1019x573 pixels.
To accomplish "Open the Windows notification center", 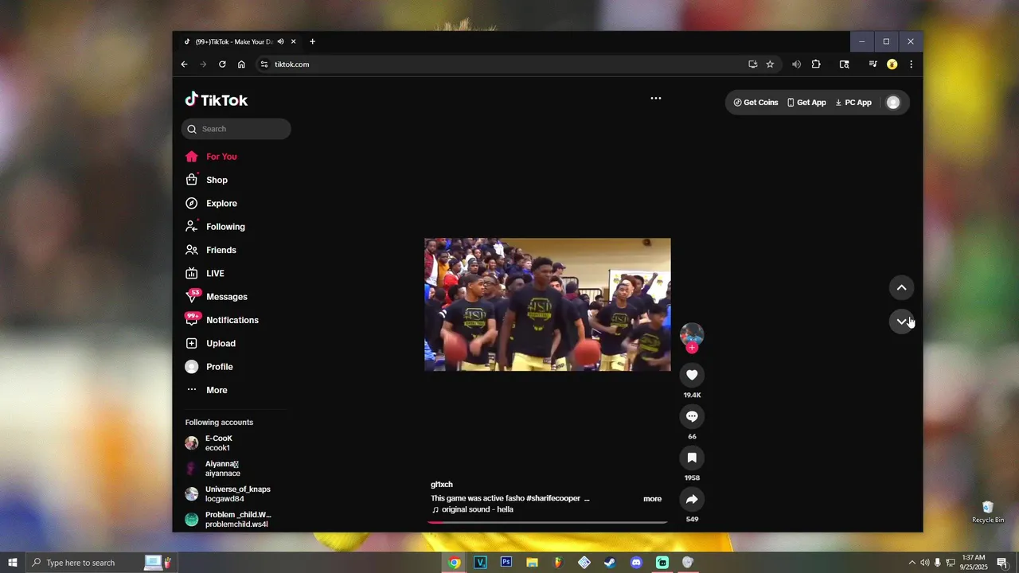I will [1001, 563].
